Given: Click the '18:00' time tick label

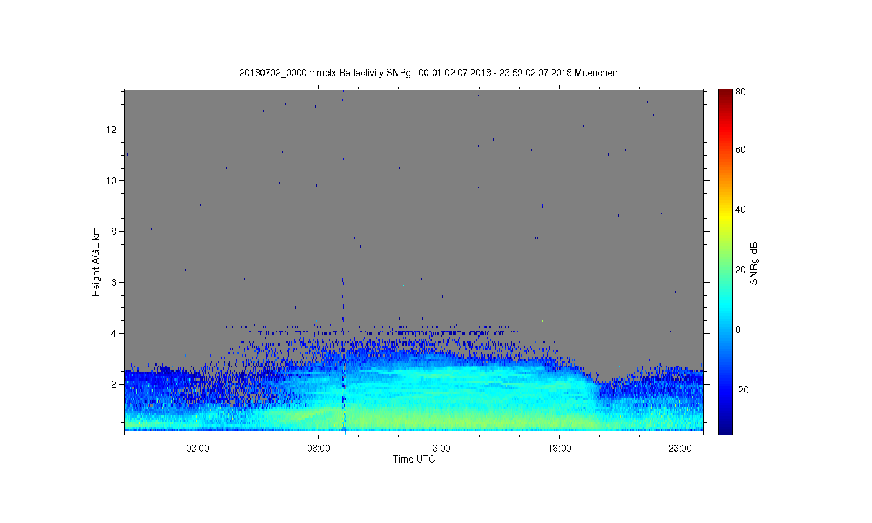Looking at the screenshot, I should pyautogui.click(x=559, y=449).
